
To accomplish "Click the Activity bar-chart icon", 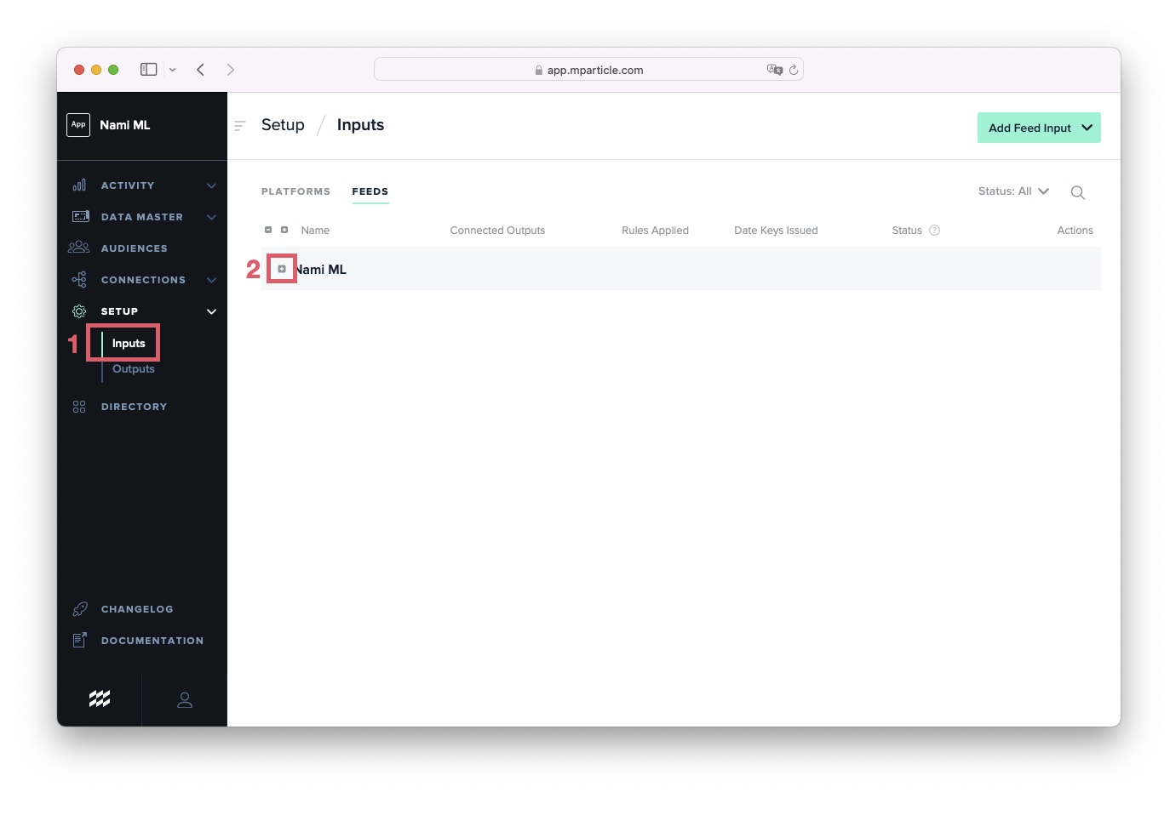I will (79, 185).
